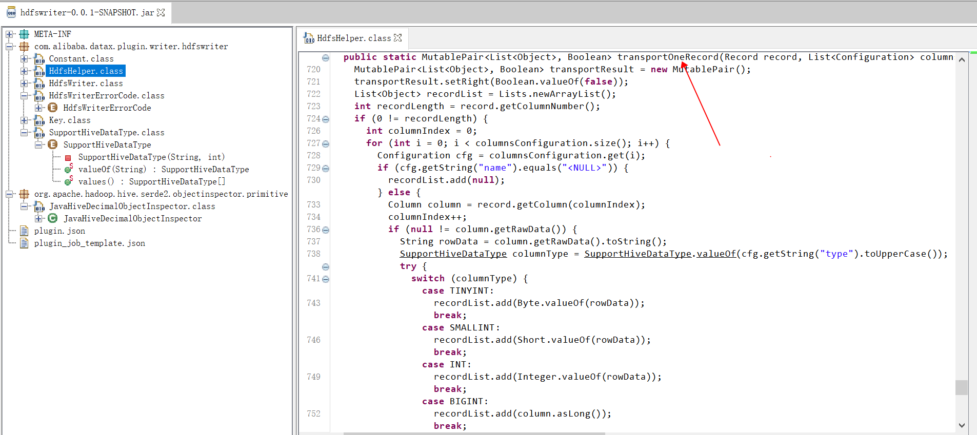Viewport: 977px width, 435px height.
Task: Fold the if block at line 729
Action: (x=326, y=169)
